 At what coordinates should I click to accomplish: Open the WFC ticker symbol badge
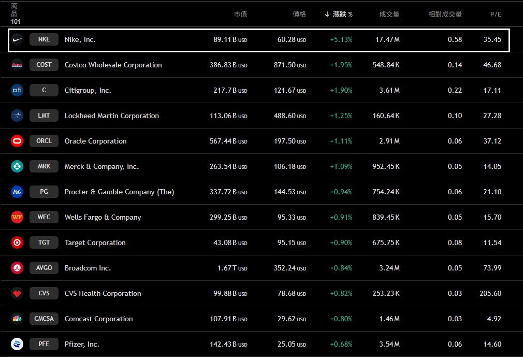[44, 217]
